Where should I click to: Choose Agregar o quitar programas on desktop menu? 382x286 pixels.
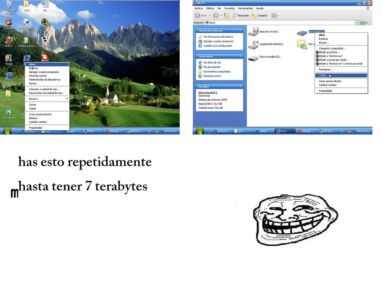tap(47, 72)
